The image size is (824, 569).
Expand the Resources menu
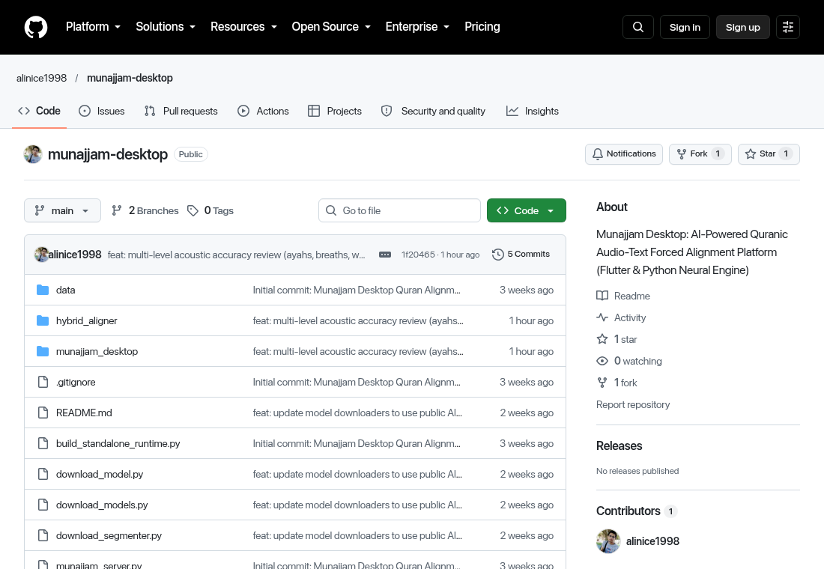[244, 27]
